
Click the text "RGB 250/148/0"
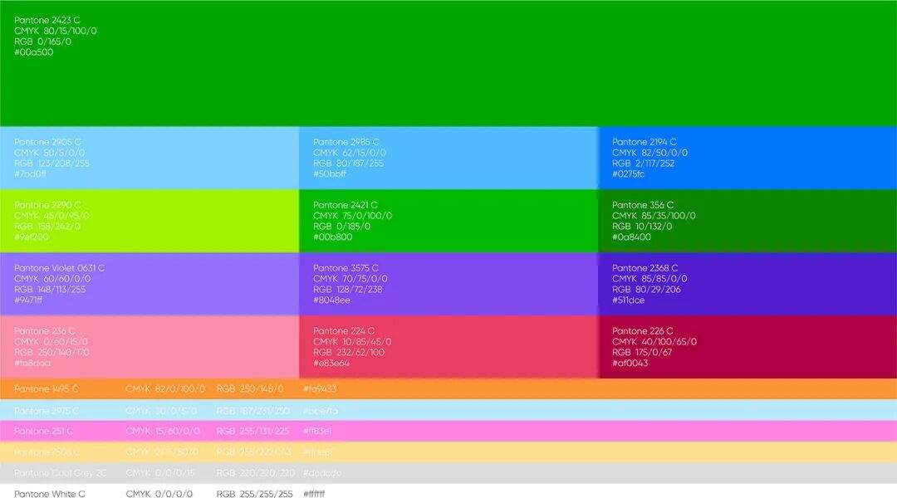click(250, 388)
